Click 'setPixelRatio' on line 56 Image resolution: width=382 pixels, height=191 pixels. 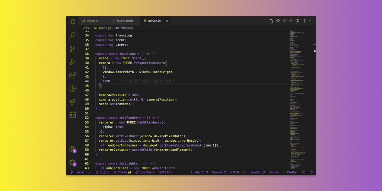pos(128,136)
